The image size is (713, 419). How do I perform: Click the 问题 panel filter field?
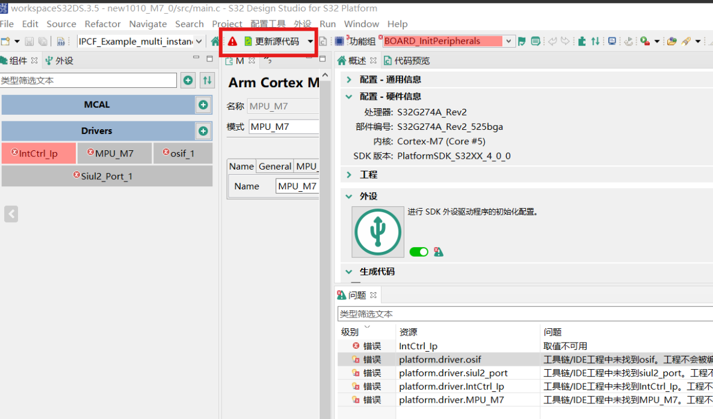coord(525,314)
